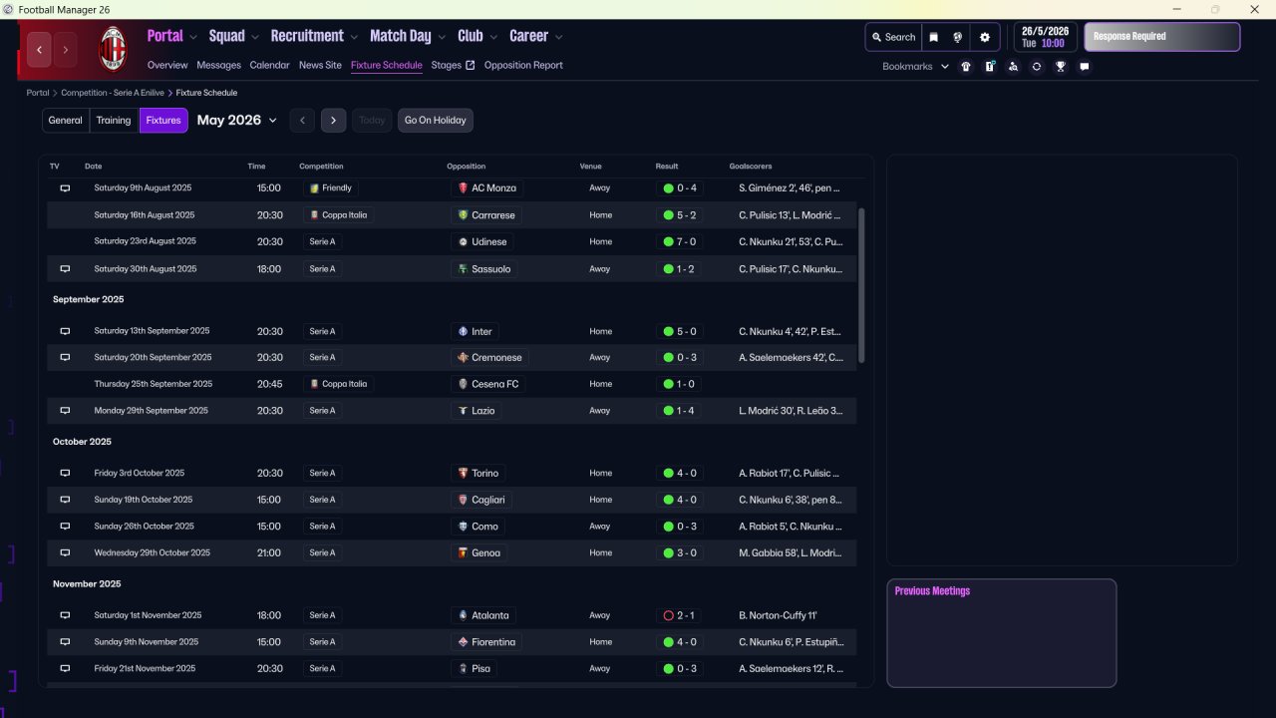
Task: Click the Udinese club crest
Action: click(x=463, y=241)
